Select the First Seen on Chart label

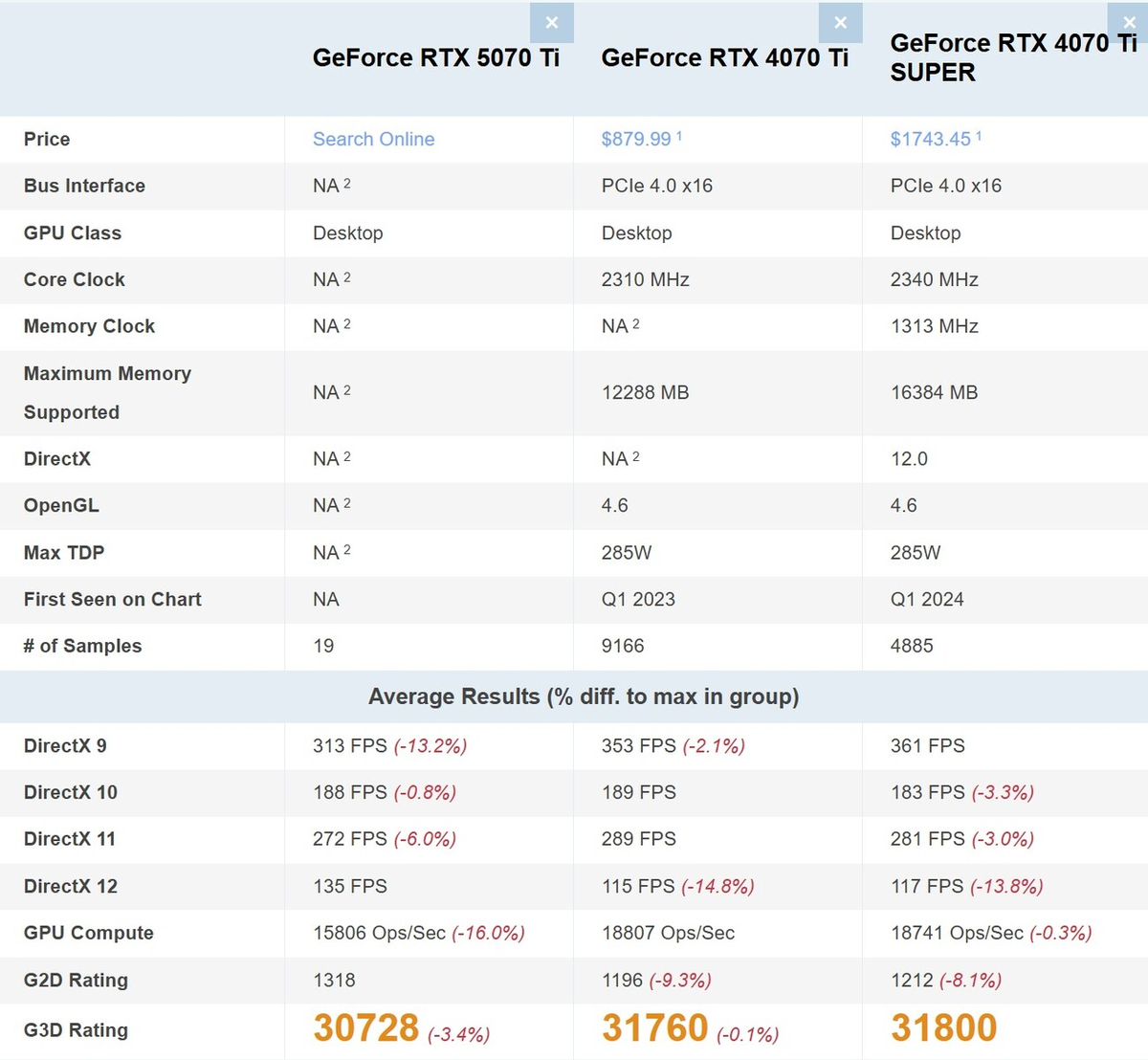(x=113, y=599)
